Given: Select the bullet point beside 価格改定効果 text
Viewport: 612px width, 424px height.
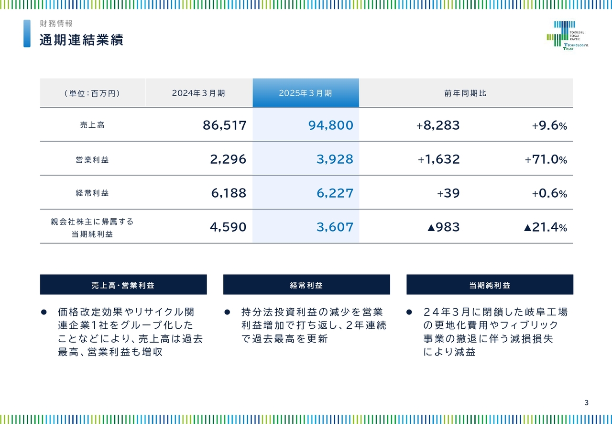Looking at the screenshot, I should [45, 312].
